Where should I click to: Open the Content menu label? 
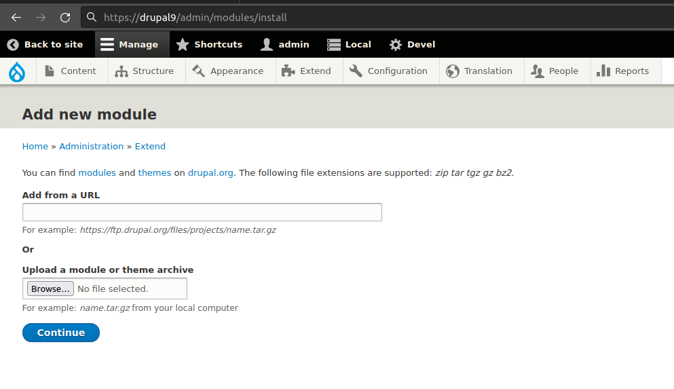click(x=78, y=71)
